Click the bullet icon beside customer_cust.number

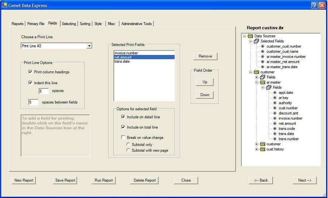tap(263, 46)
